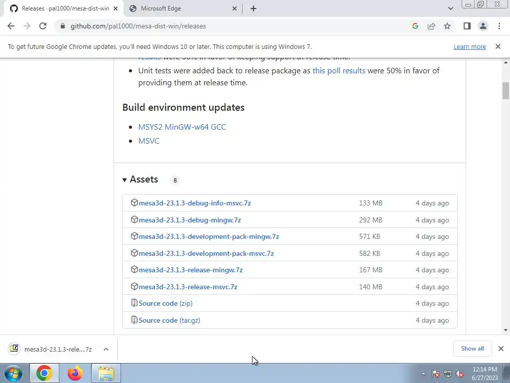Image resolution: width=510 pixels, height=383 pixels.
Task: Click package icon beside mesa3d-23.1.3-debug-info-msvc.7z
Action: pyautogui.click(x=134, y=202)
